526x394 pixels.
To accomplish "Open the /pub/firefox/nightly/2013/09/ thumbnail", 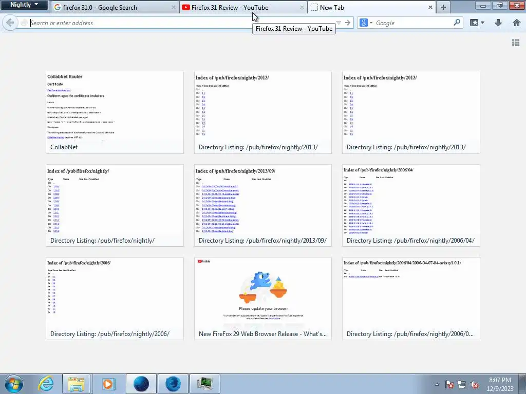I will click(x=262, y=205).
